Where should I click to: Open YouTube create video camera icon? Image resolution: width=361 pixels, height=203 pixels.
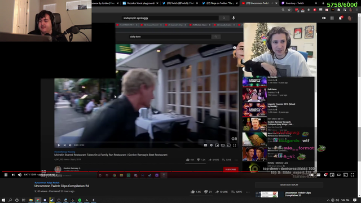324,18
